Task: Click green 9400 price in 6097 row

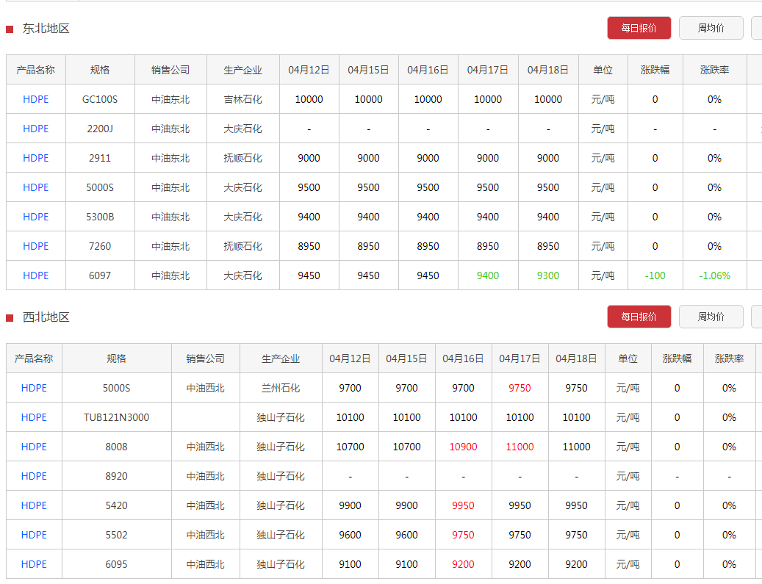Action: (488, 276)
